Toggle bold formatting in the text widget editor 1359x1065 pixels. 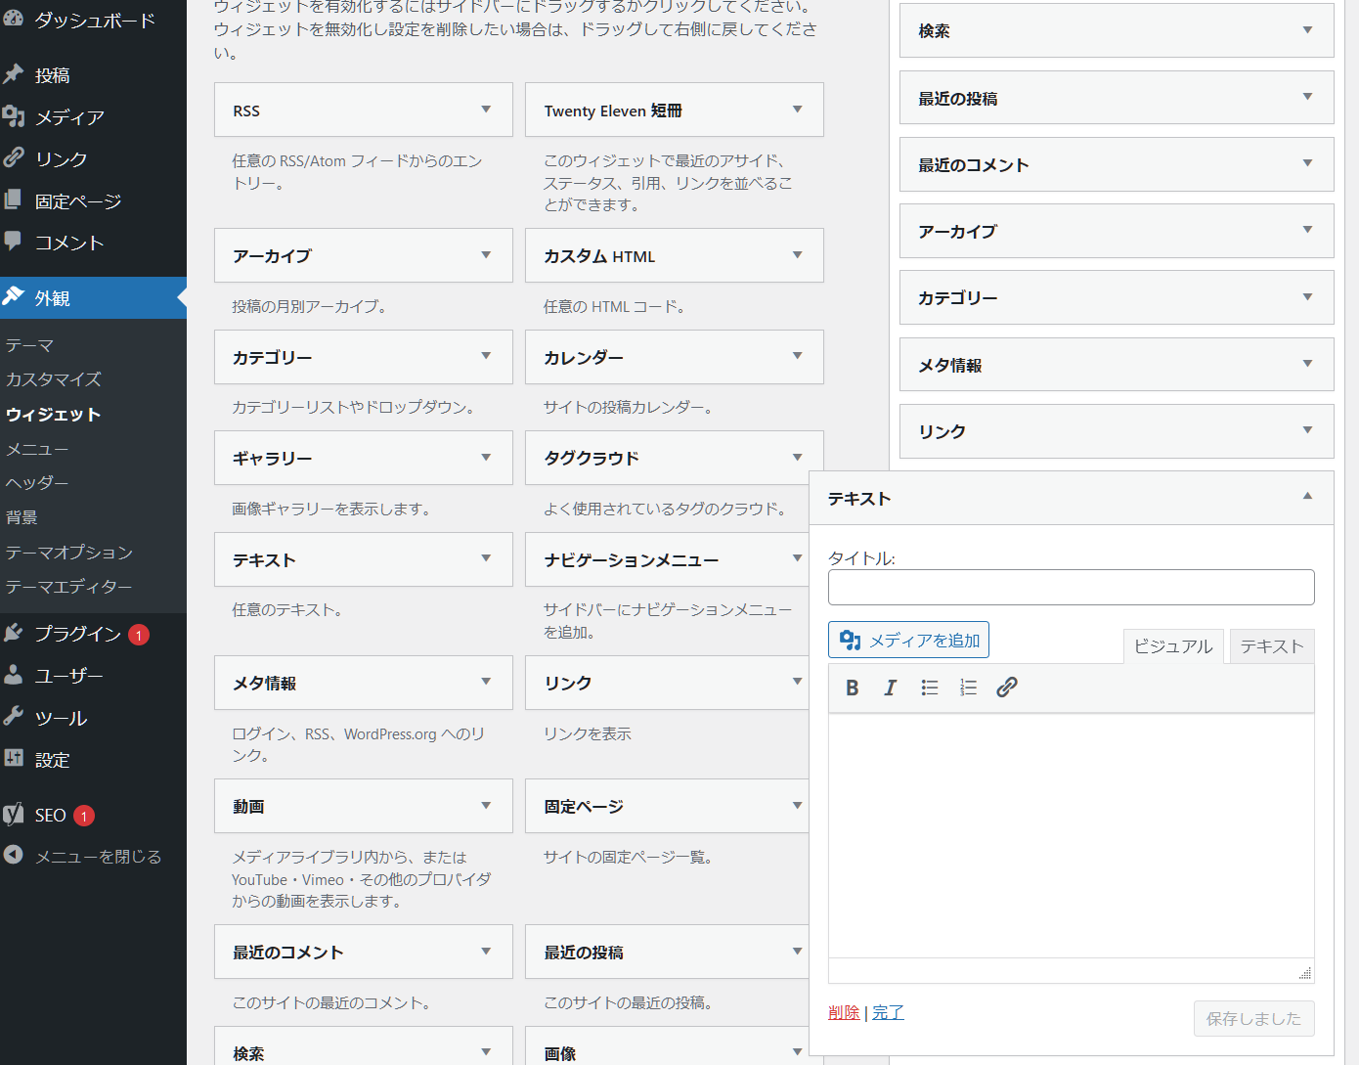852,688
